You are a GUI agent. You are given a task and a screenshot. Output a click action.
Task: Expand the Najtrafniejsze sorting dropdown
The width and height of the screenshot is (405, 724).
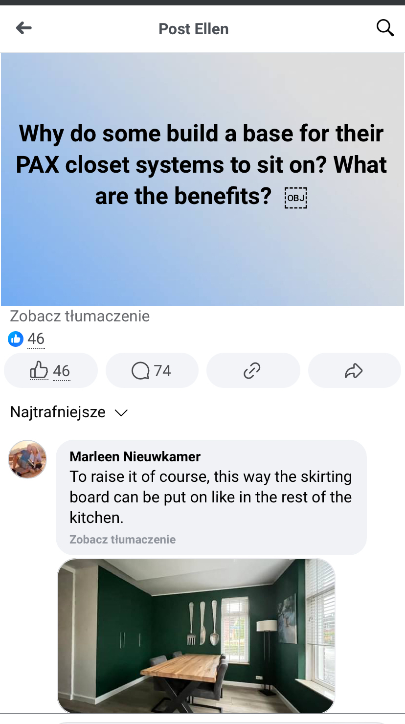[x=69, y=412]
